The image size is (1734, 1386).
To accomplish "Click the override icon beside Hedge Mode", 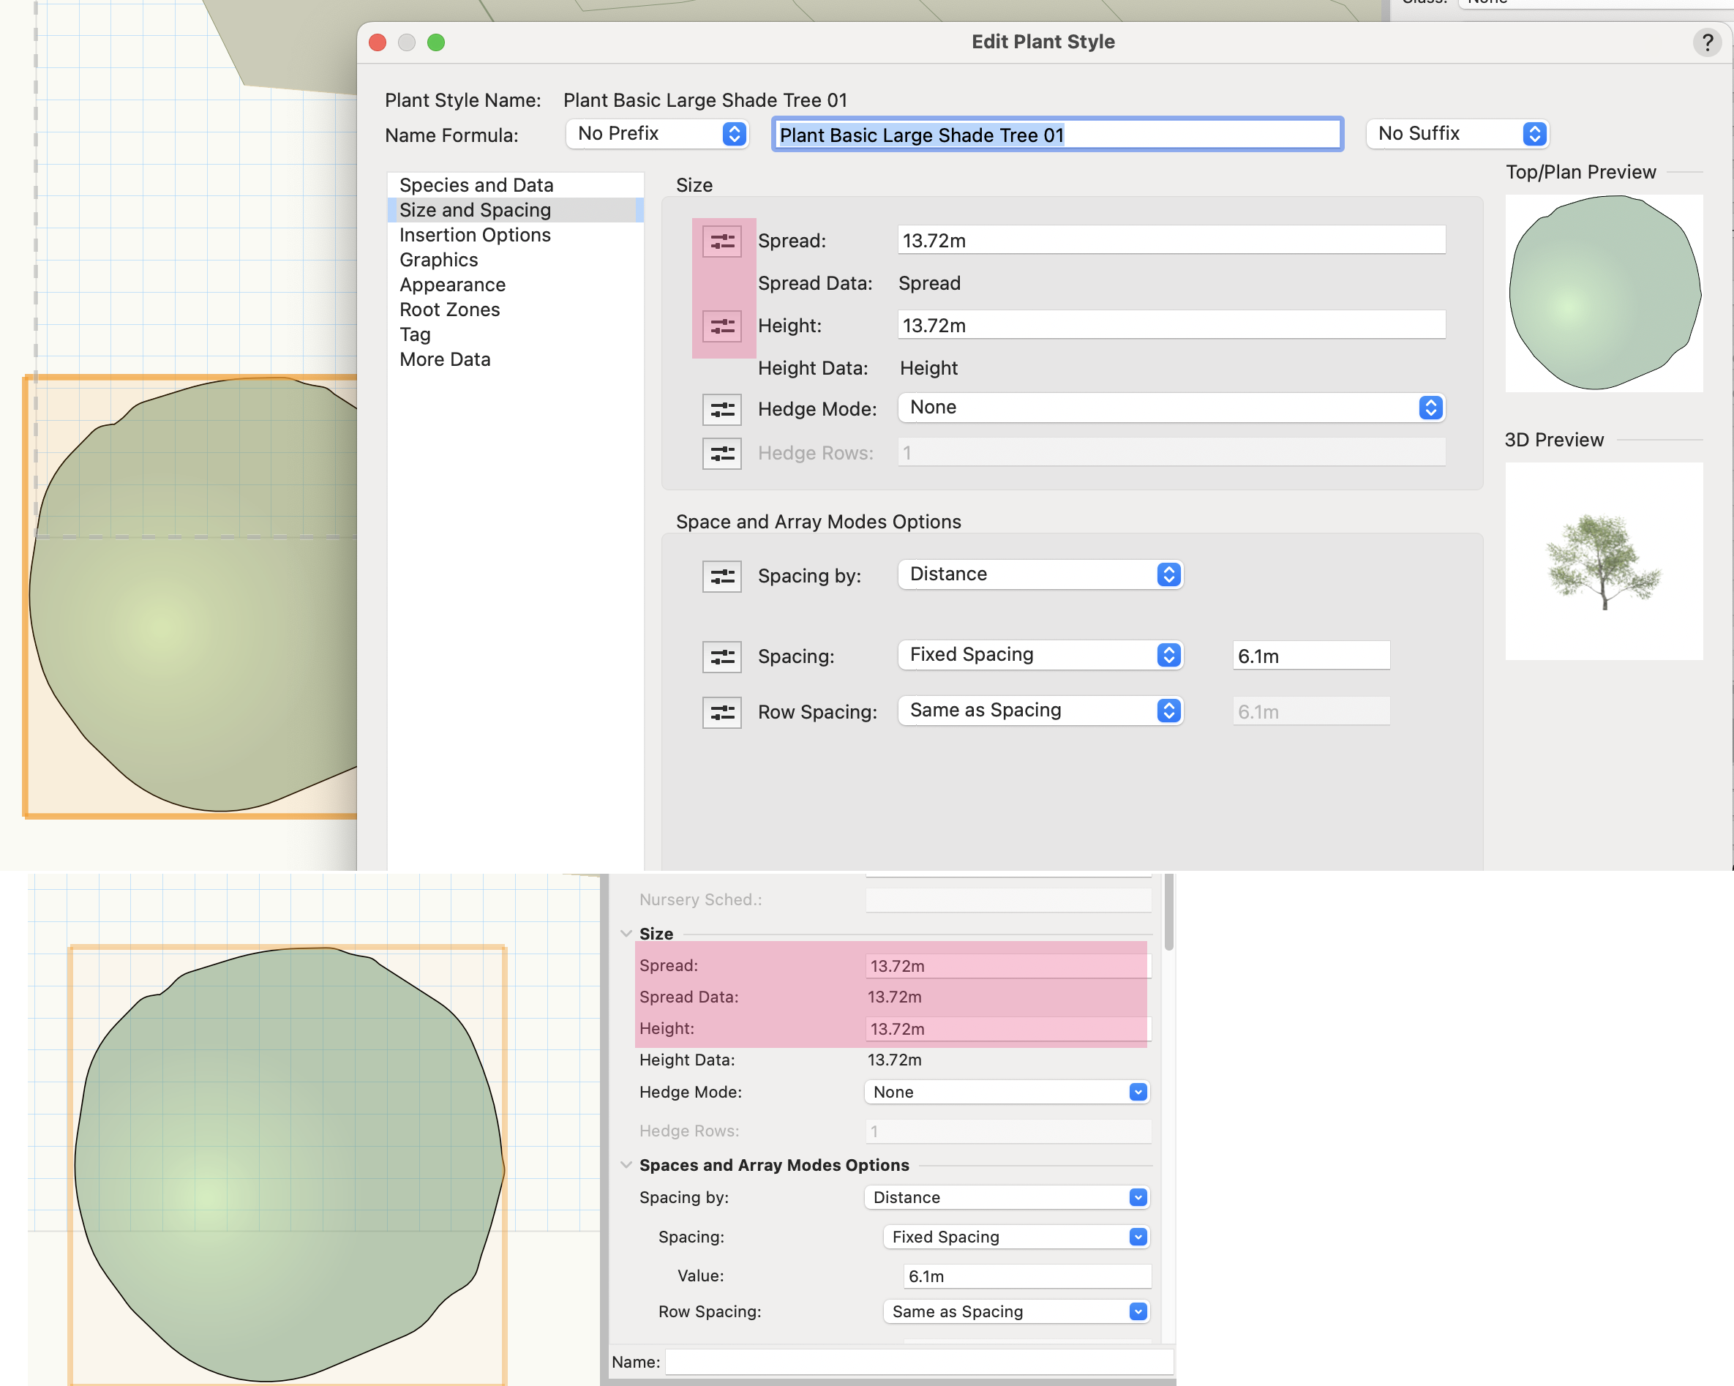I will coord(721,410).
